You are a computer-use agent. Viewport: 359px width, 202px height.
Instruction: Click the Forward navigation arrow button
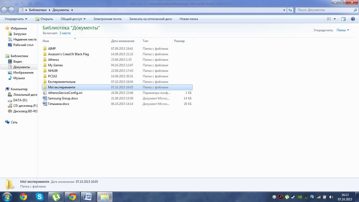[12, 10]
